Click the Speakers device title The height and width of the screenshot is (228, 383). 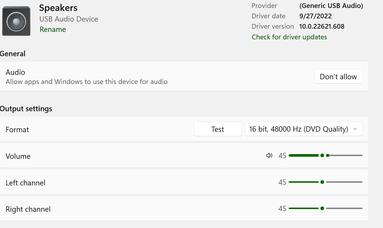58,8
